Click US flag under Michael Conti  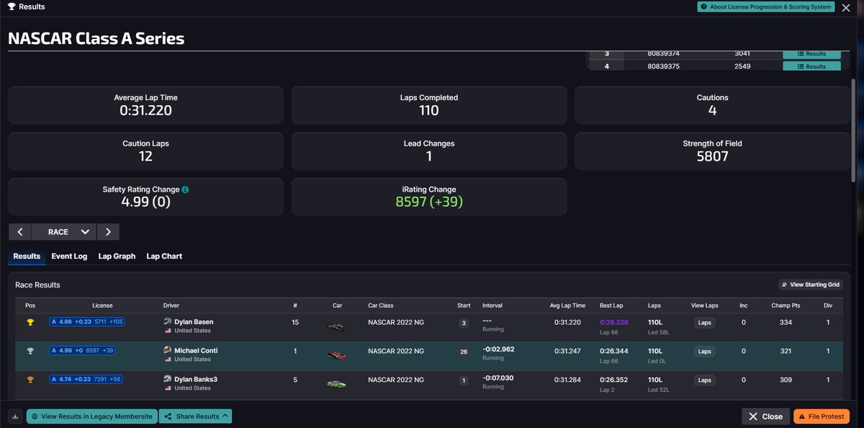(x=167, y=360)
